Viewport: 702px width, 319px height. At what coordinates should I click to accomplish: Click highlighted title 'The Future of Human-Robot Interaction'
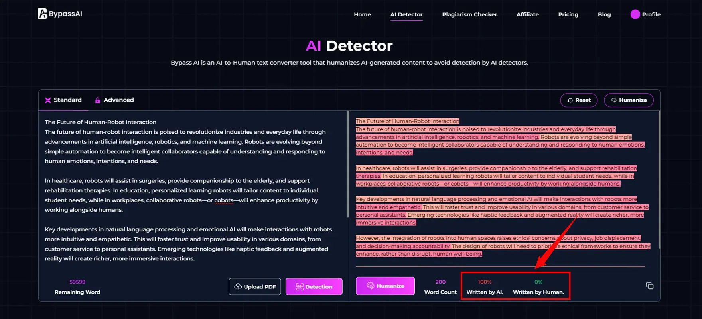(x=407, y=121)
